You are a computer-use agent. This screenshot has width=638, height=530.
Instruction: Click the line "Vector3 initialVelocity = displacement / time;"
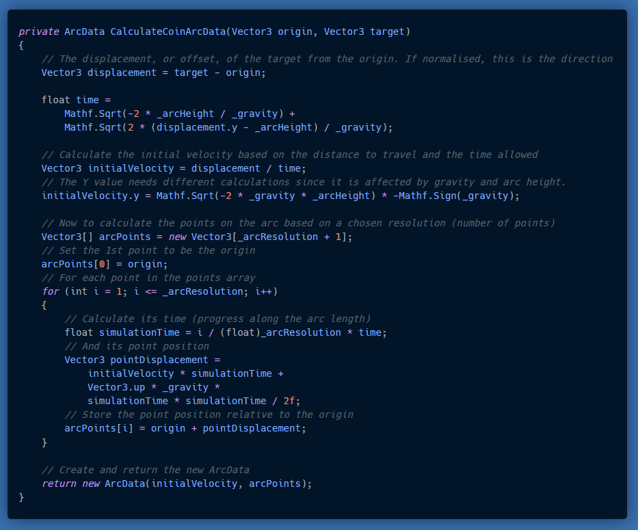pos(174,168)
